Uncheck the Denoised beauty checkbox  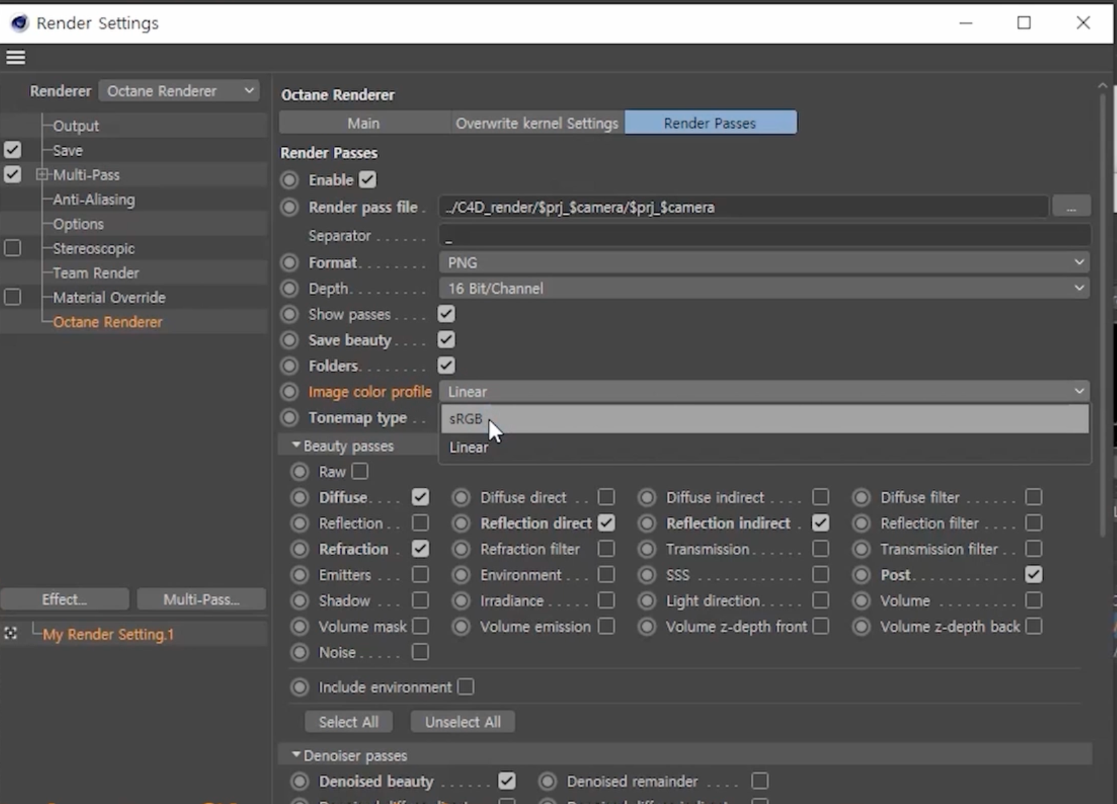(507, 780)
